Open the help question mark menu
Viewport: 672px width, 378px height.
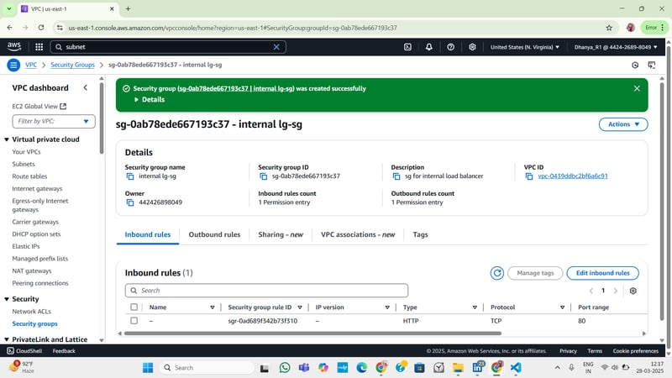click(450, 47)
